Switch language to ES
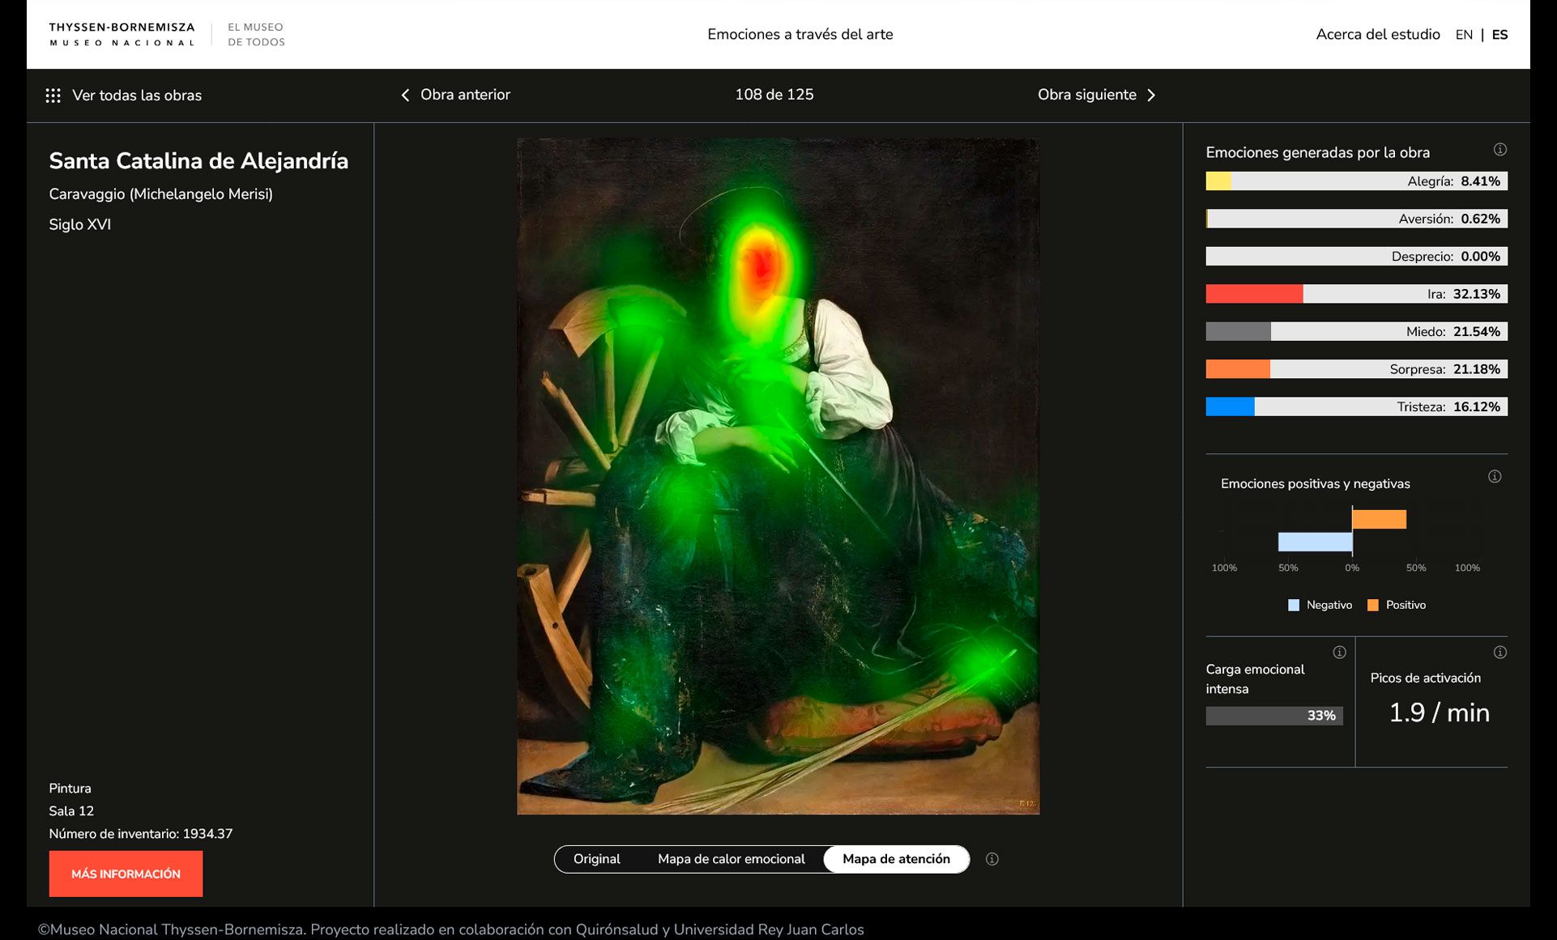1557x940 pixels. 1499,35
